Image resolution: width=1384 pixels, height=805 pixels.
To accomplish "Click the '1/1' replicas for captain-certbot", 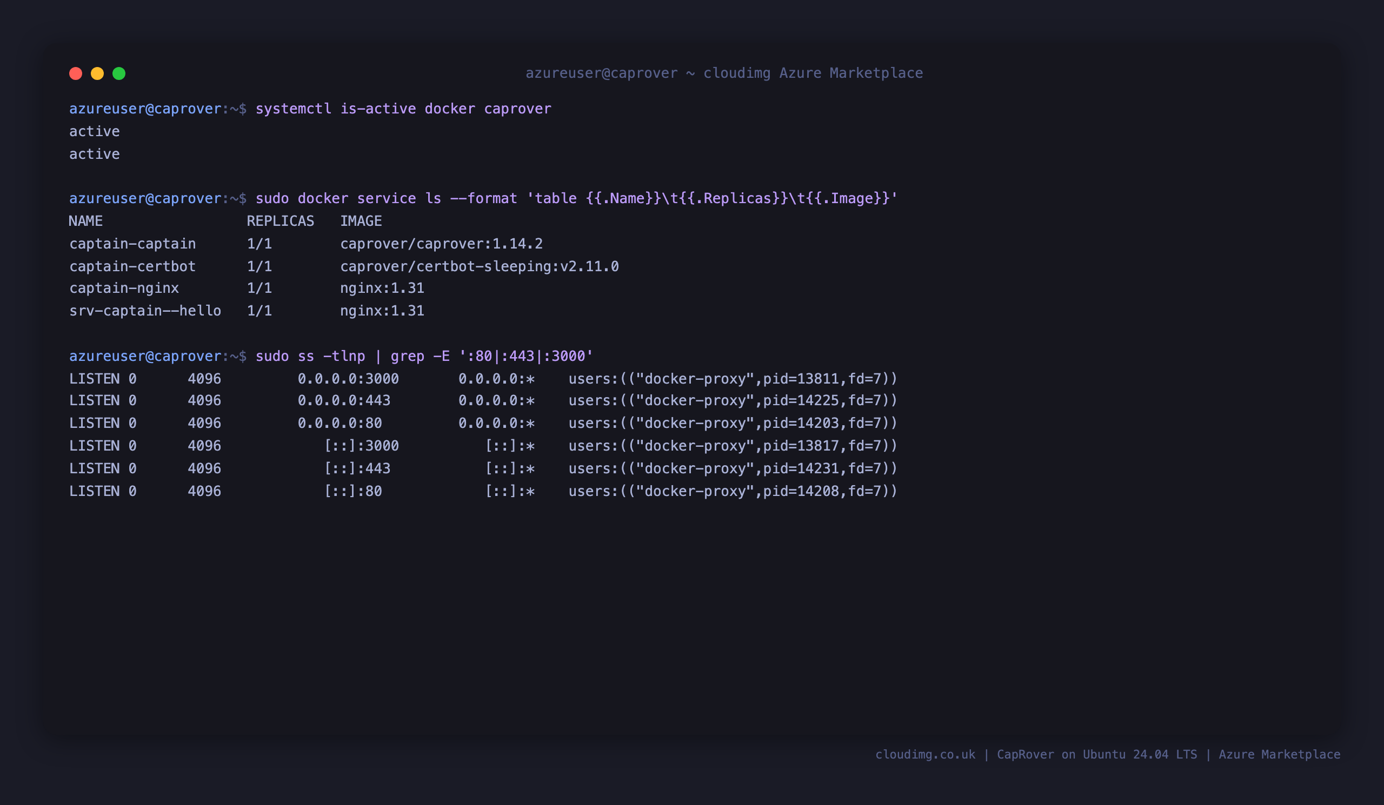I will click(259, 266).
